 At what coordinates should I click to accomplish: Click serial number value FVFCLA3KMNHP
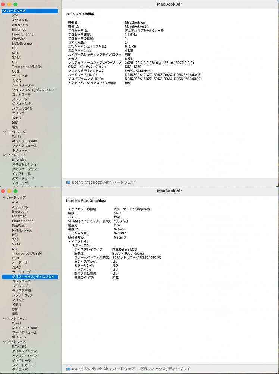[139, 71]
